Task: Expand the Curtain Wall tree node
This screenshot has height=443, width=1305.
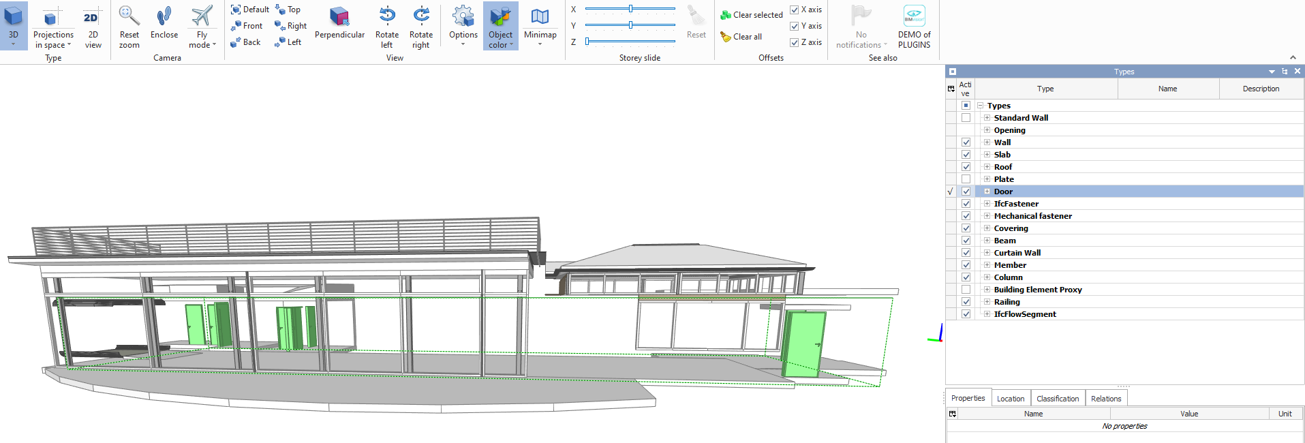Action: pyautogui.click(x=987, y=253)
